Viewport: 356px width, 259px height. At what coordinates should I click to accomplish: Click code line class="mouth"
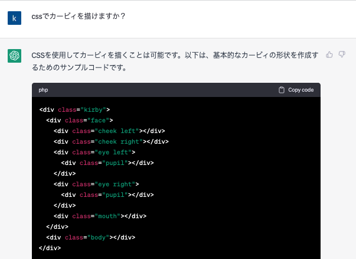point(100,216)
